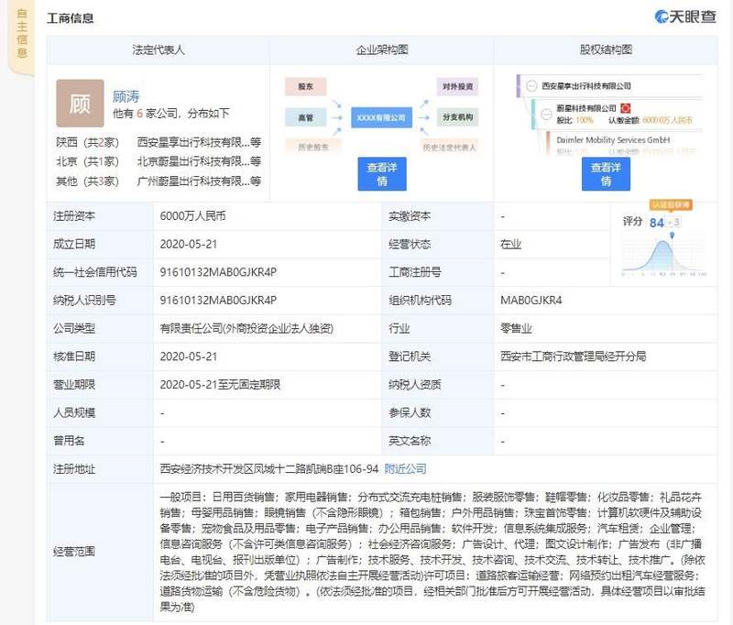This screenshot has height=625, width=733.
Task: Click the 高管 box in the diagram
Action: (x=305, y=117)
